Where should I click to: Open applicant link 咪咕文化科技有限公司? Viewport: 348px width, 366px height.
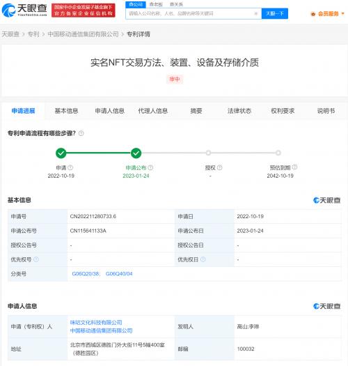[x=96, y=323]
